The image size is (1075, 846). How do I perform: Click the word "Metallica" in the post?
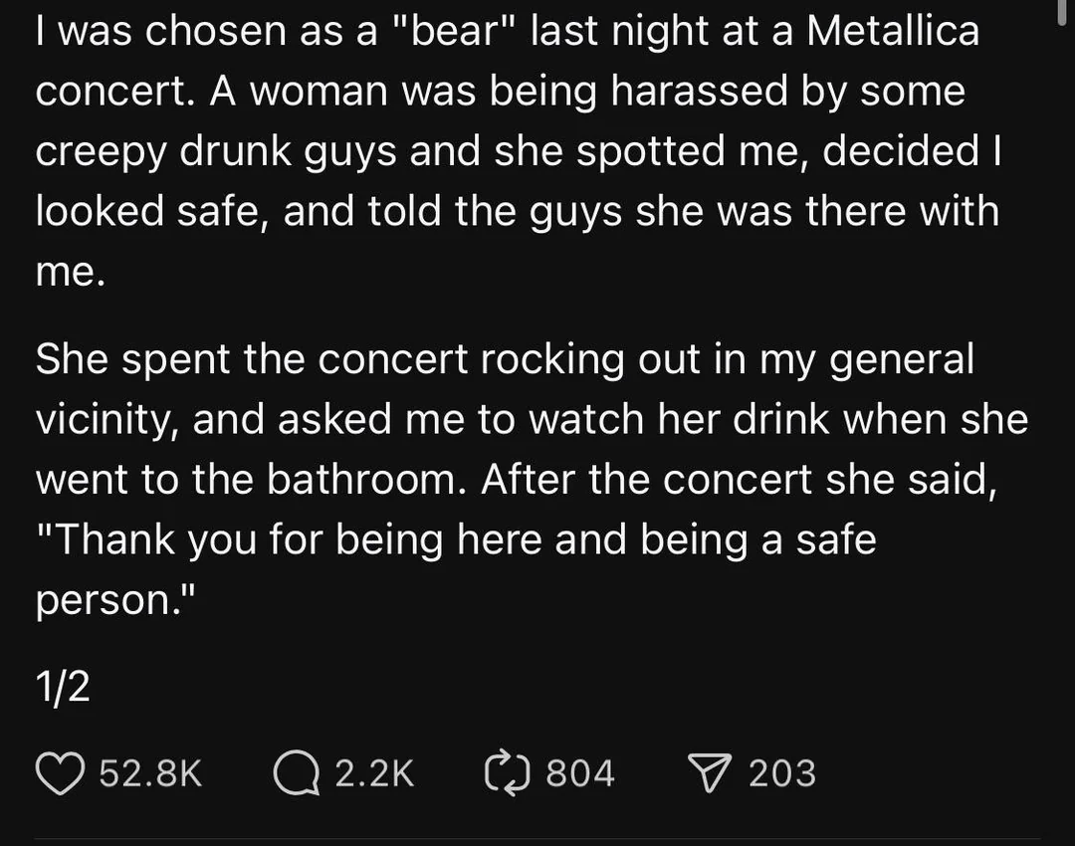pos(892,32)
